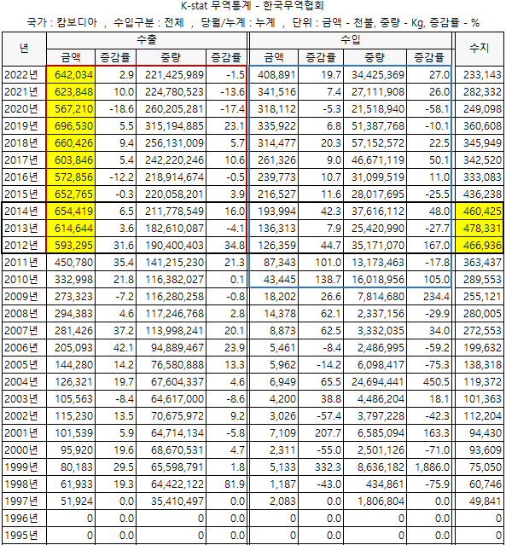Select the 2019년 export amount 696,530

(x=71, y=126)
